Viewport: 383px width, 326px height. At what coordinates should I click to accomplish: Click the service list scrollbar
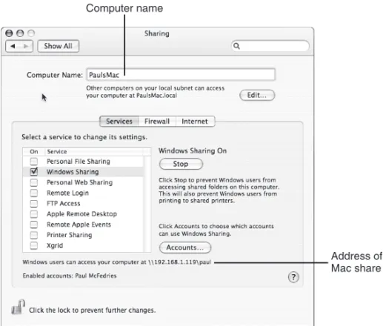coord(147,204)
